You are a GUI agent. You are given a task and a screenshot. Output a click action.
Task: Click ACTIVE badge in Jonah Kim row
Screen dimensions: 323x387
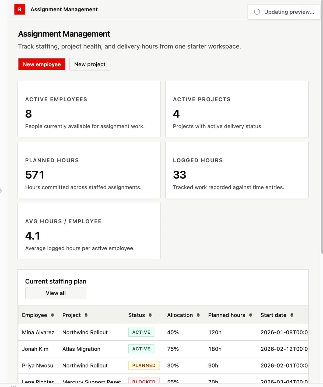tap(141, 349)
